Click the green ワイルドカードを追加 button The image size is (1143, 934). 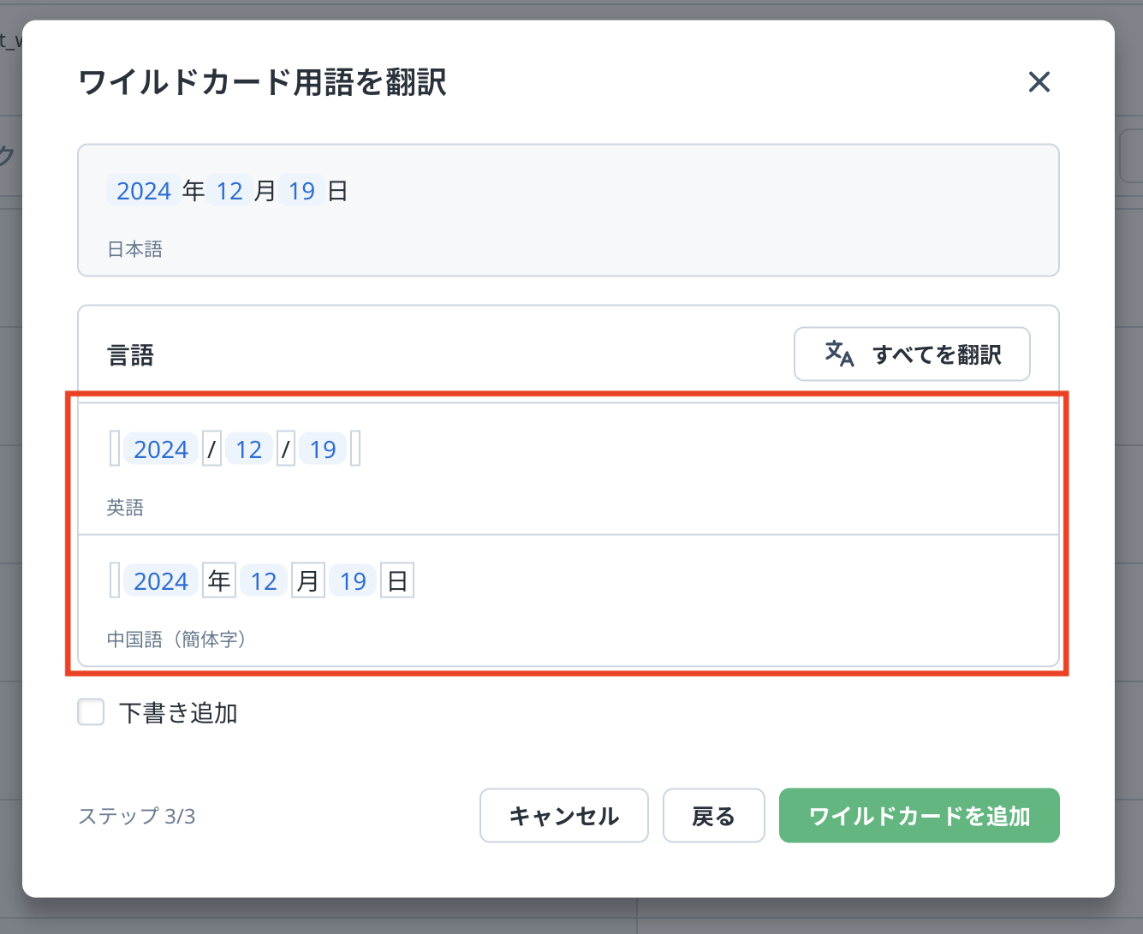pos(919,816)
